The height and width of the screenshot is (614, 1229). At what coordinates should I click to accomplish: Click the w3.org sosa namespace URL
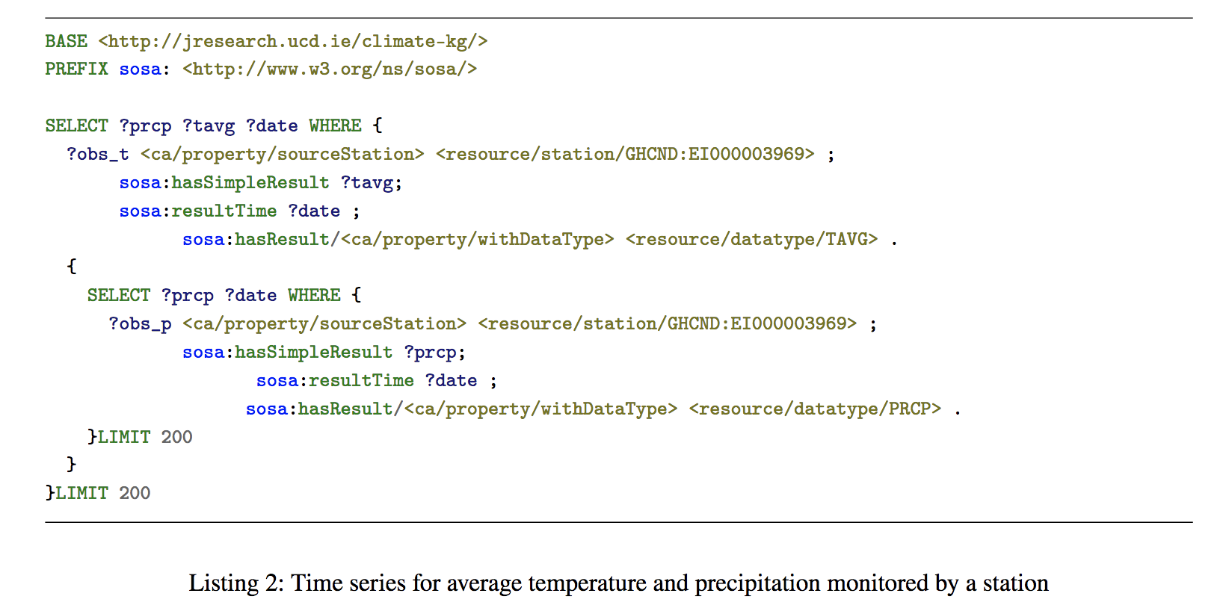[x=330, y=69]
